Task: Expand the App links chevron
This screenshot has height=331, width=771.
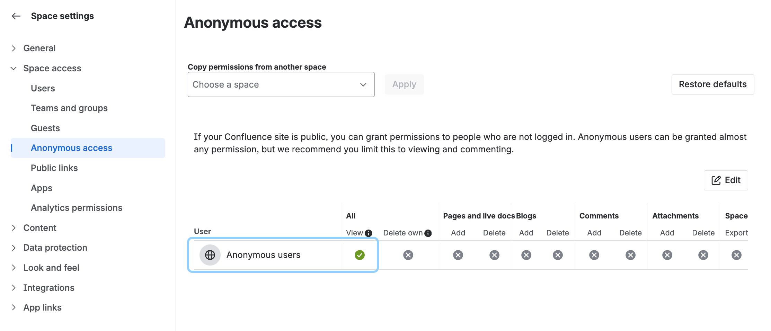Action: pyautogui.click(x=14, y=307)
